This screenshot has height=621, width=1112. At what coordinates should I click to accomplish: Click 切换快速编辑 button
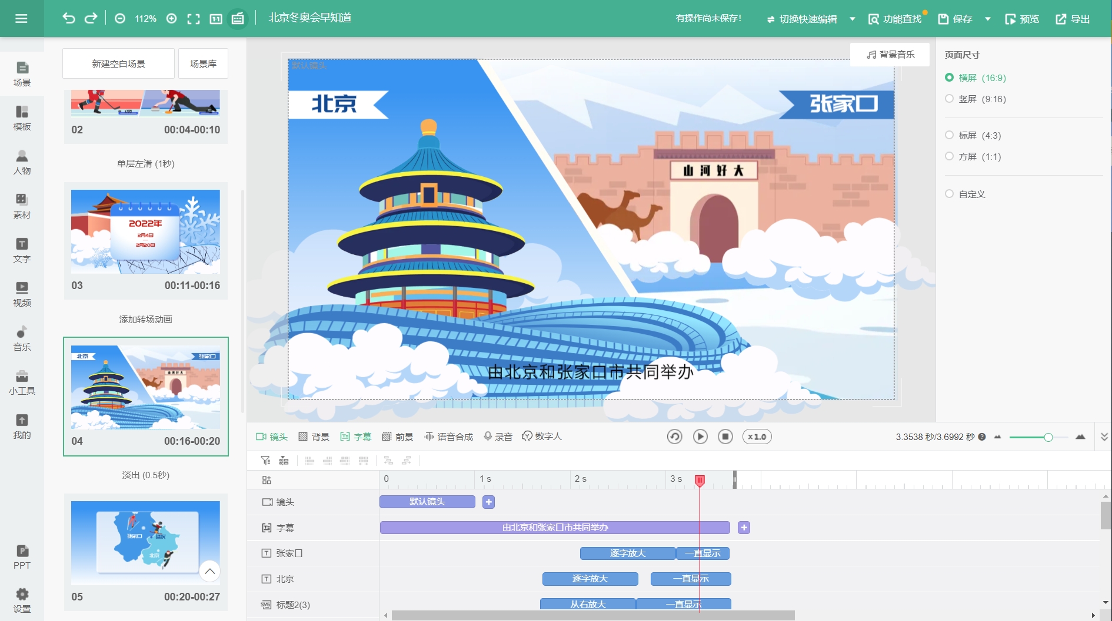pos(802,19)
